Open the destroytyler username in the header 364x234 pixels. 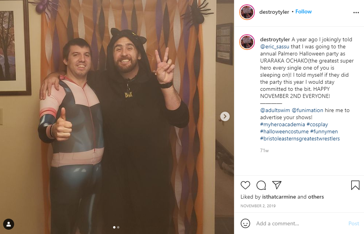point(274,12)
